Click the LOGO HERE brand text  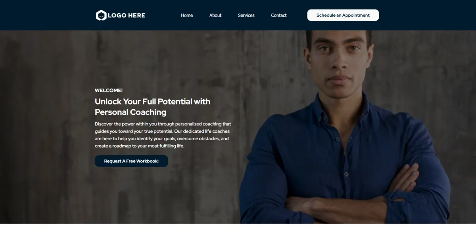(126, 15)
